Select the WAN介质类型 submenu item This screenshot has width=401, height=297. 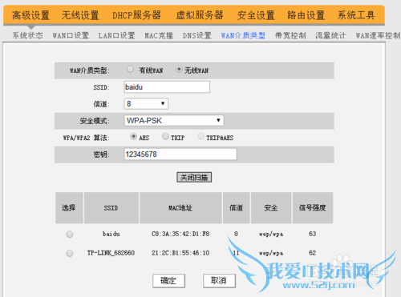click(243, 35)
